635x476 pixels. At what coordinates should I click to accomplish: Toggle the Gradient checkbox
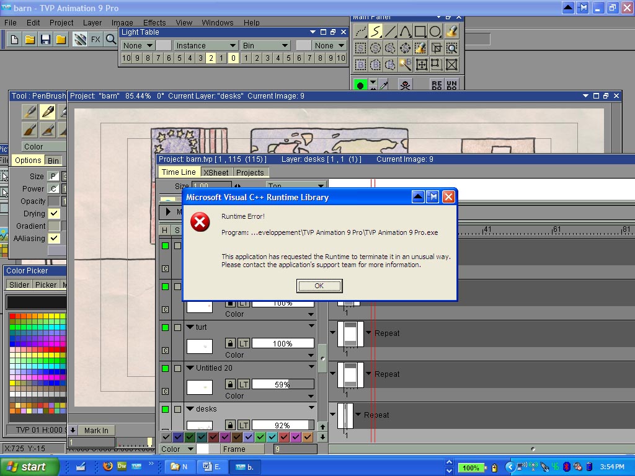click(x=54, y=226)
